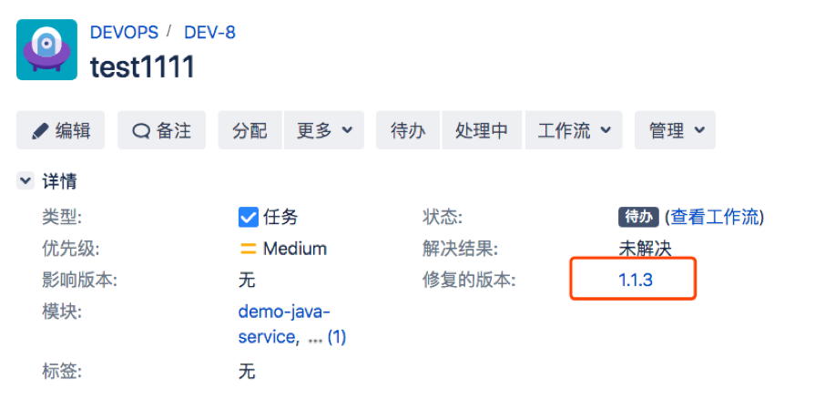Click the 处理中 transition button
This screenshot has height=409, width=825.
[482, 130]
